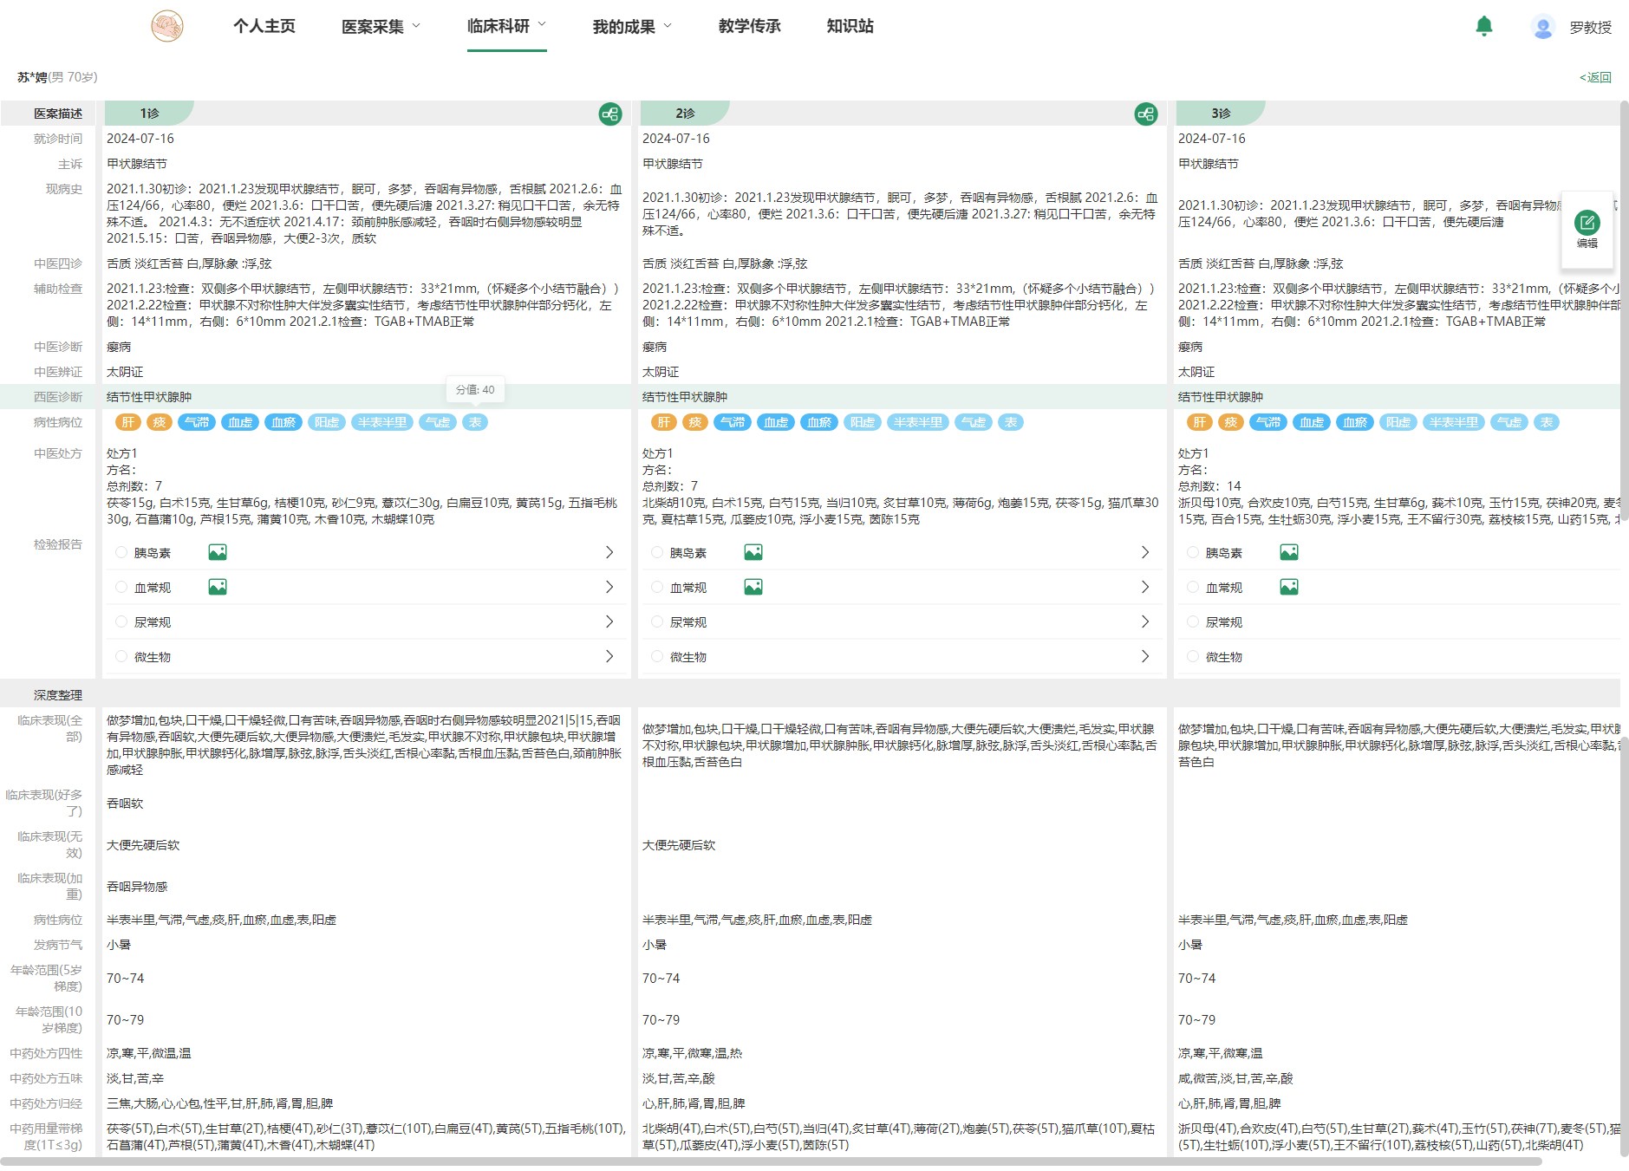The image size is (1629, 1171).
Task: Click the site logo icon
Action: click(167, 26)
